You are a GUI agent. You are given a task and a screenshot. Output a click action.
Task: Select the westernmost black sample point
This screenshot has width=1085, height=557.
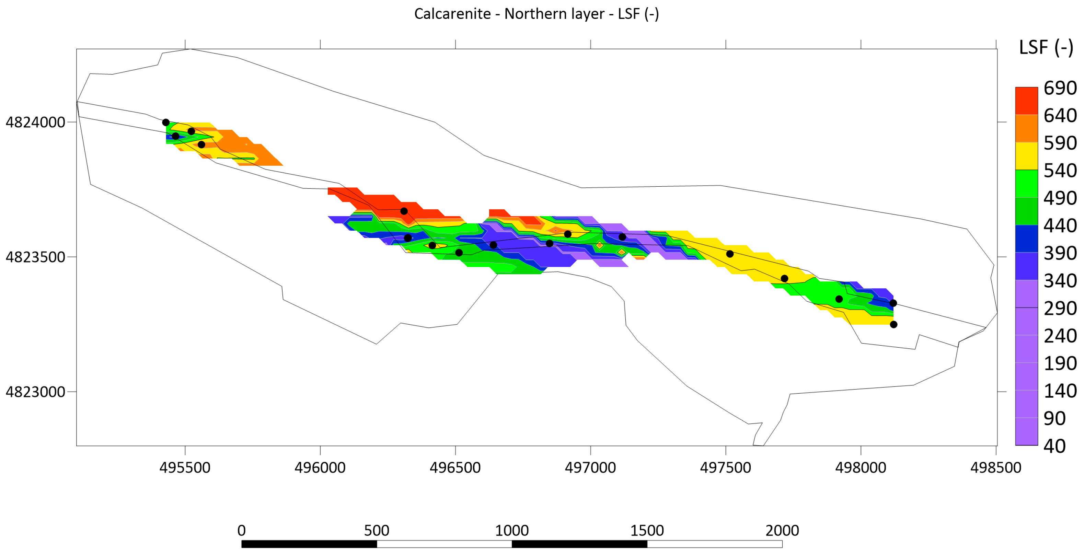165,123
